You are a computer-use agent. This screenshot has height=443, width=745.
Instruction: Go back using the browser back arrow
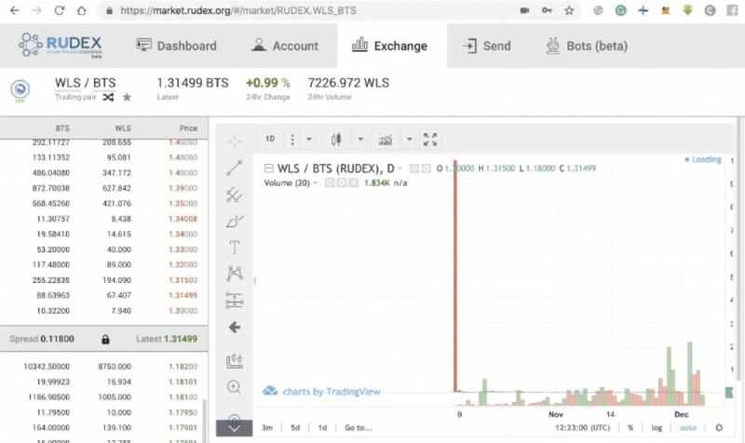[14, 10]
